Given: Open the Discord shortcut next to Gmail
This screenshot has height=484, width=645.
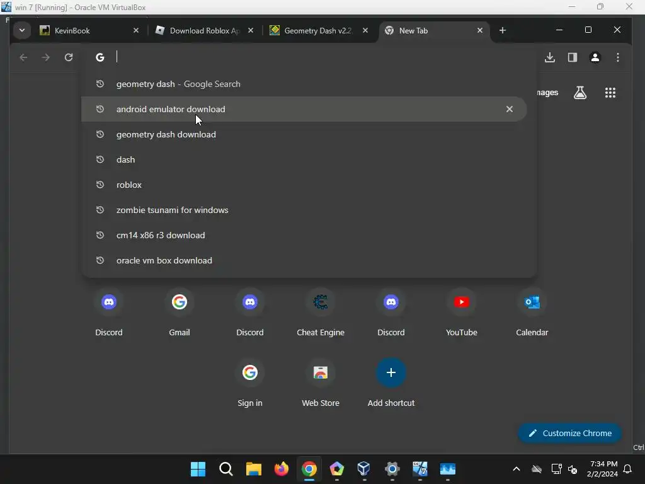Looking at the screenshot, I should coord(249,313).
